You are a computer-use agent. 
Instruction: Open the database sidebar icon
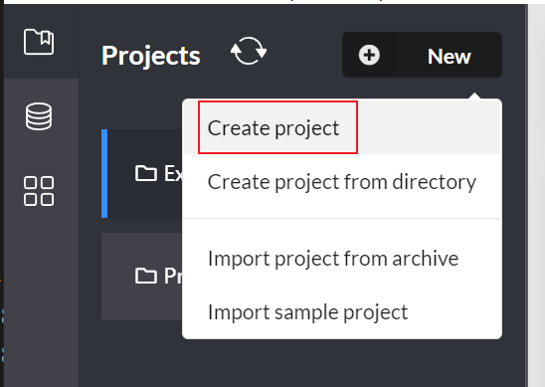(x=39, y=116)
